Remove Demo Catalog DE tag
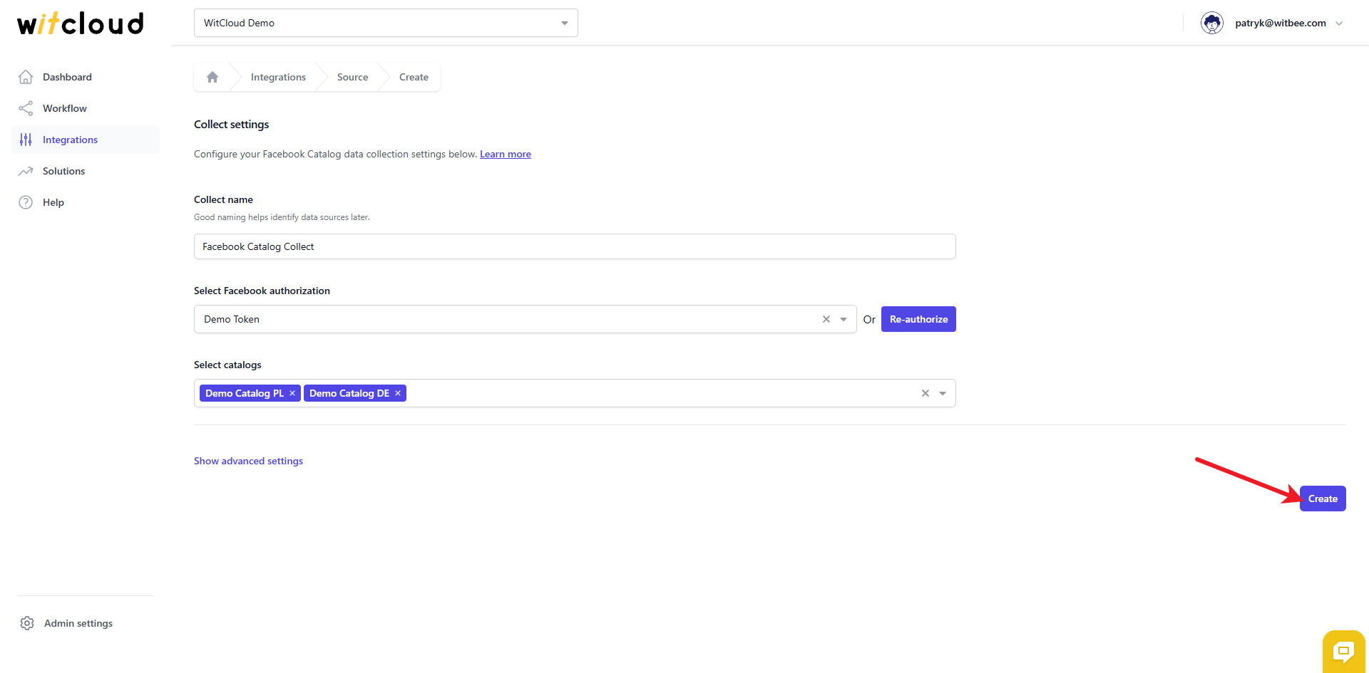 point(398,393)
